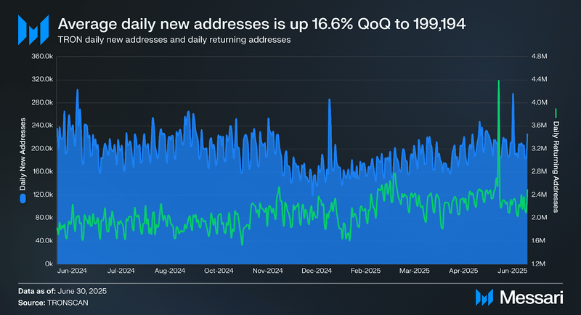The image size is (581, 315).
Task: Click the 120.0k left axis label
Action: [42, 195]
